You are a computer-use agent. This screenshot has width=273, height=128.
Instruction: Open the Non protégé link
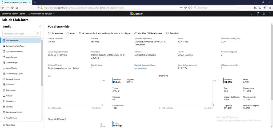click(140, 68)
